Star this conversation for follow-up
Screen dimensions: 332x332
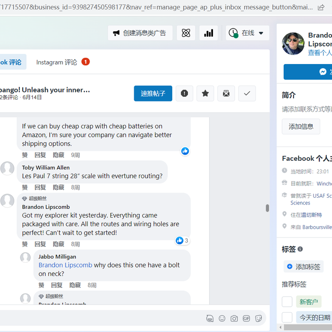205,93
